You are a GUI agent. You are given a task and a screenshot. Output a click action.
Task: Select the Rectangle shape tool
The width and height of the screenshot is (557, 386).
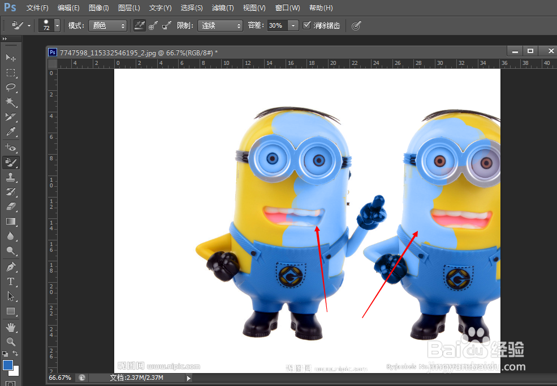[x=11, y=311]
